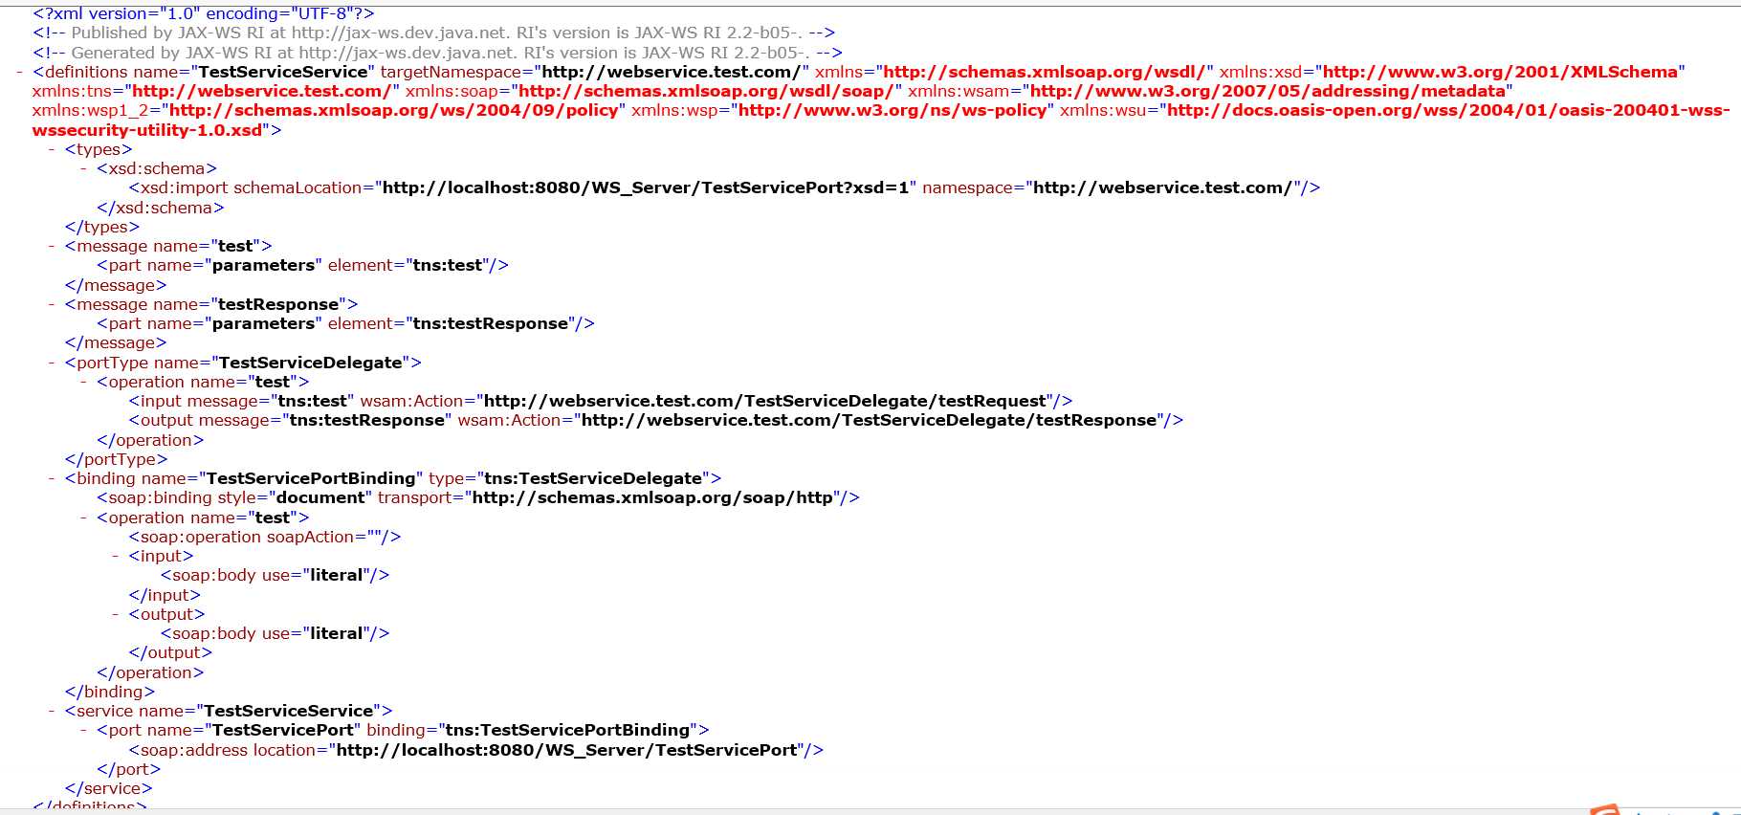1741x815 pixels.
Task: Click the closing /binding tag
Action: pos(110,692)
